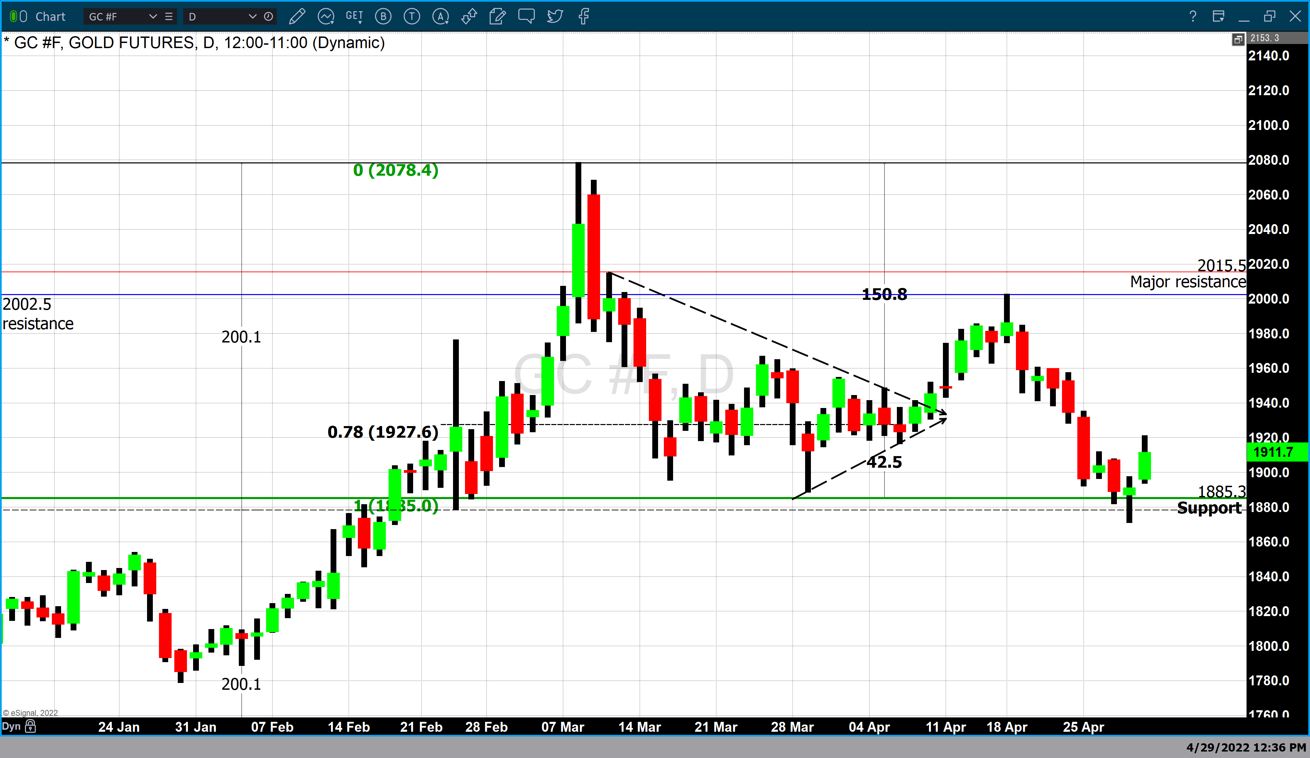Open the chart studies icon
Viewport: 1310px width, 758px height.
click(x=326, y=17)
